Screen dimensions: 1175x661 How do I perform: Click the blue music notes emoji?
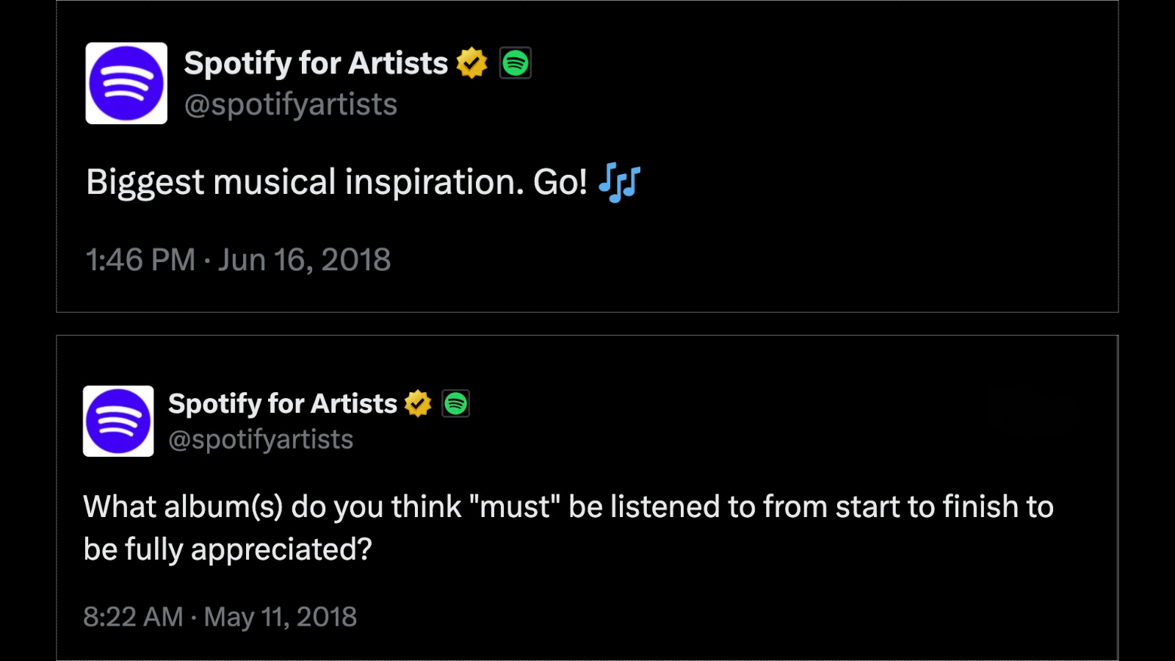(x=620, y=182)
